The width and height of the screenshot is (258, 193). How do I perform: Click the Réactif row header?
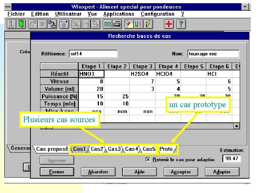click(x=59, y=74)
